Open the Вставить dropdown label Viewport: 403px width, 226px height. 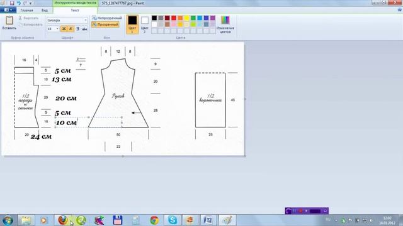coord(9,28)
